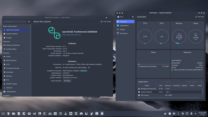Open the System Monitor hamburger menu
Screen dimensions: 208x117
click(133, 17)
